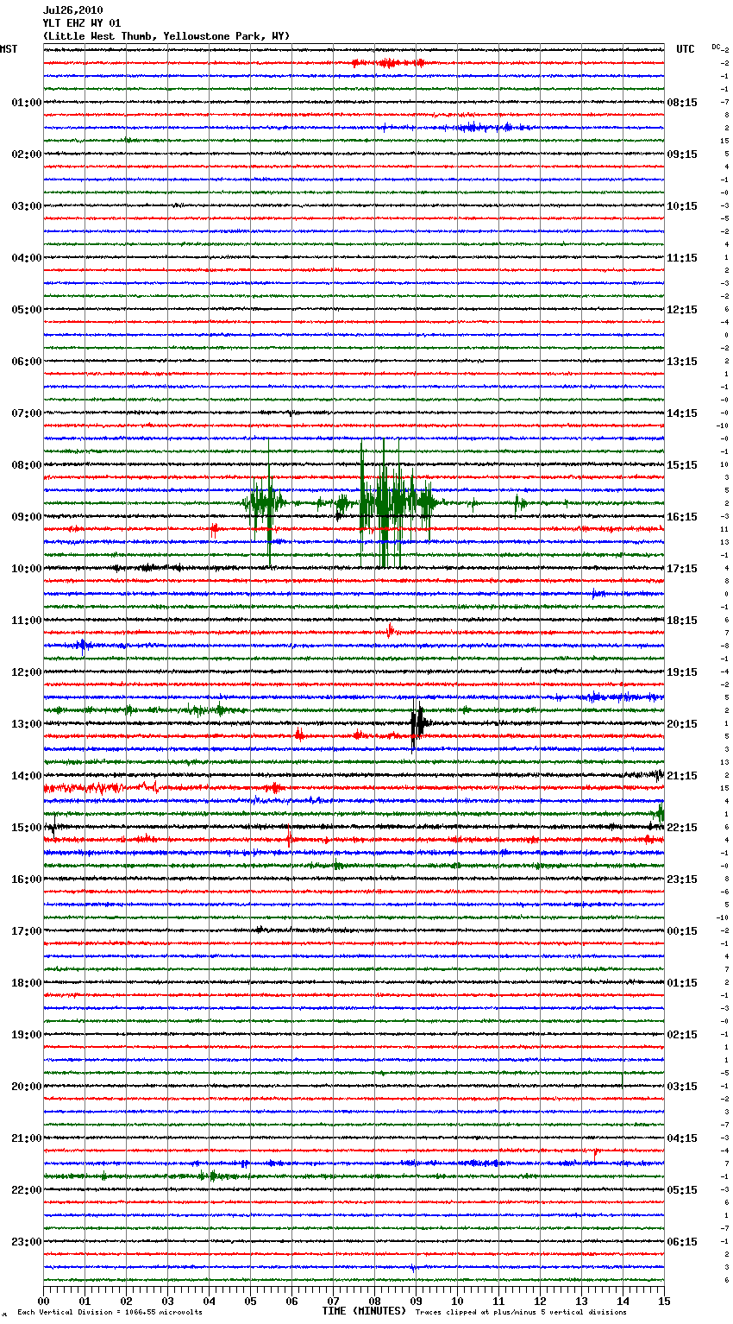Click the '03' minute tick label
This screenshot has width=733, height=1324.
click(x=167, y=1301)
